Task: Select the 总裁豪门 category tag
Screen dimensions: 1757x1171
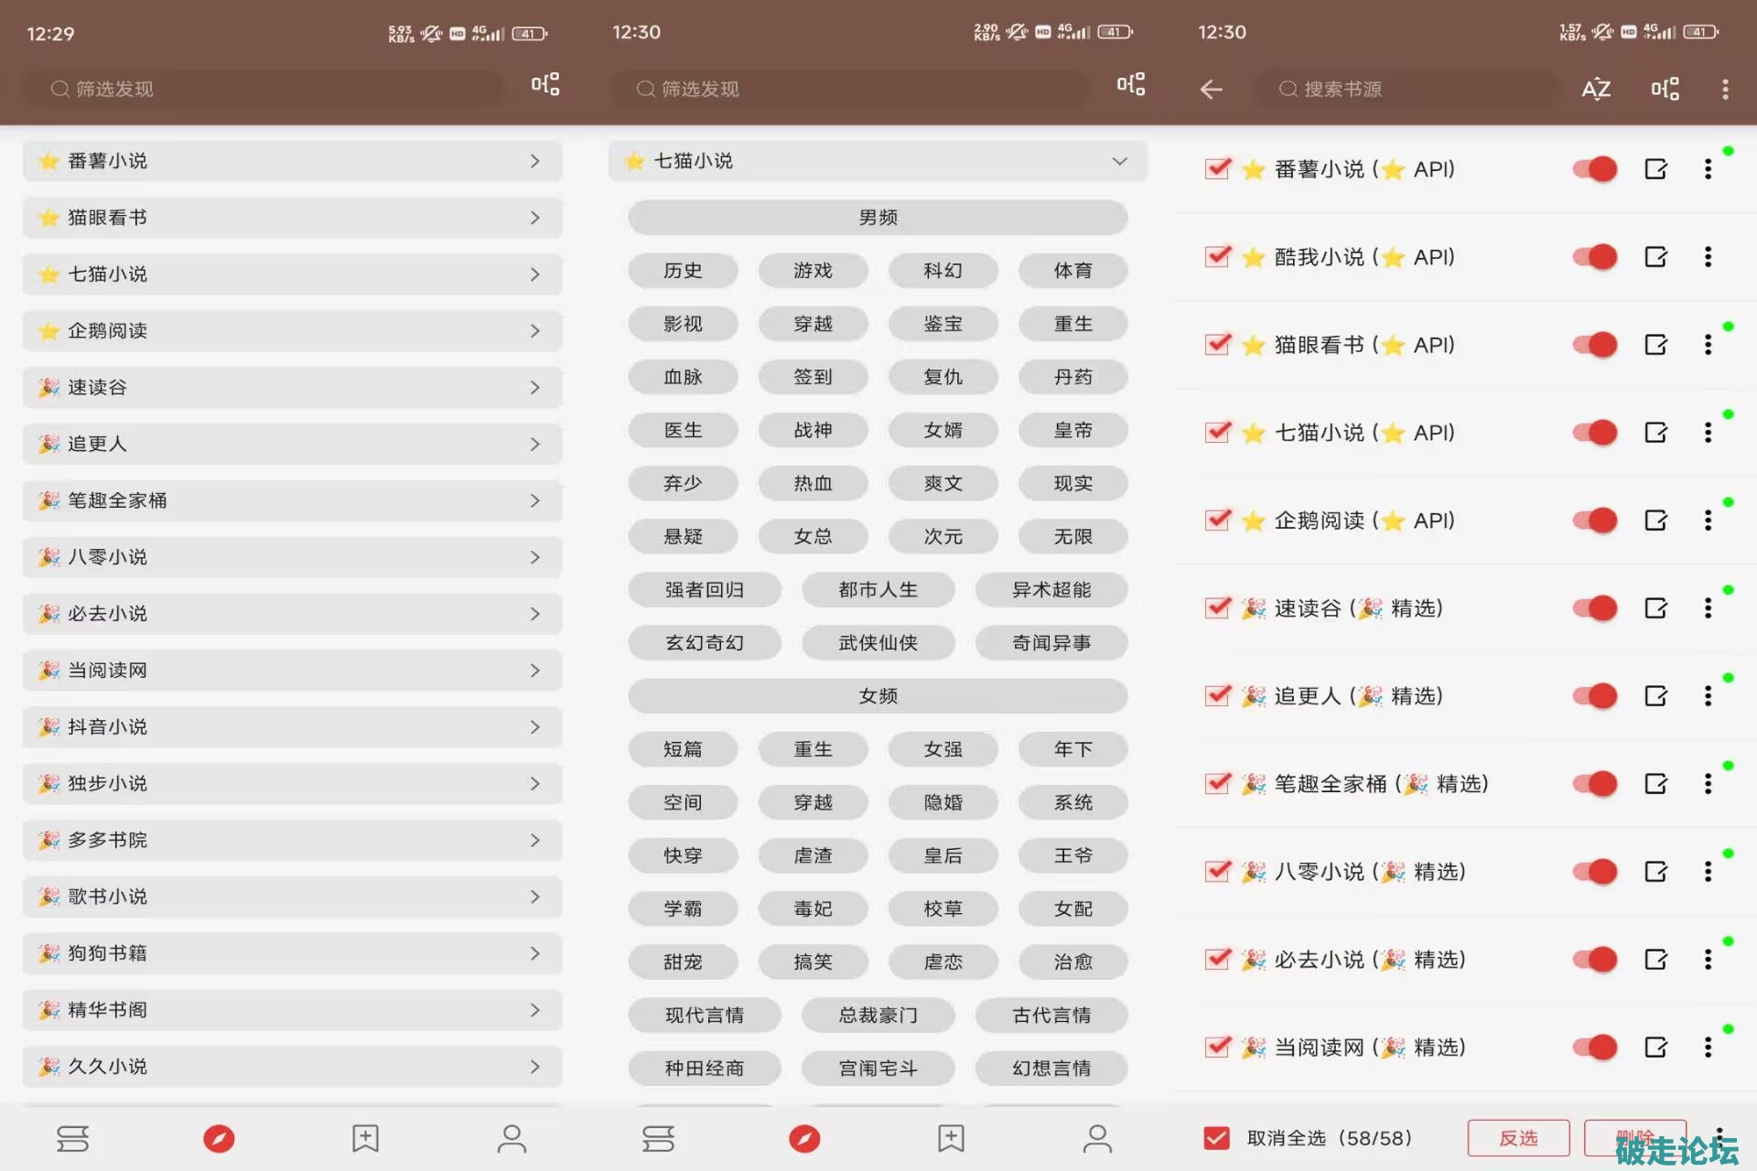Action: pos(878,1015)
